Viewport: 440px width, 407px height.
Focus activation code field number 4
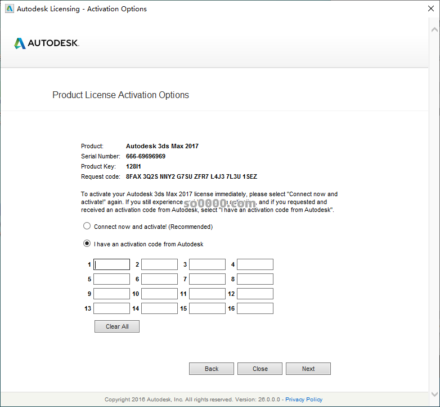click(255, 264)
